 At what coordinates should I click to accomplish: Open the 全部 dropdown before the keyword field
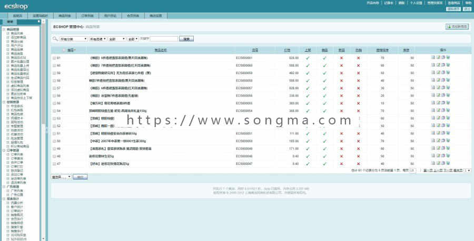tap(133, 39)
